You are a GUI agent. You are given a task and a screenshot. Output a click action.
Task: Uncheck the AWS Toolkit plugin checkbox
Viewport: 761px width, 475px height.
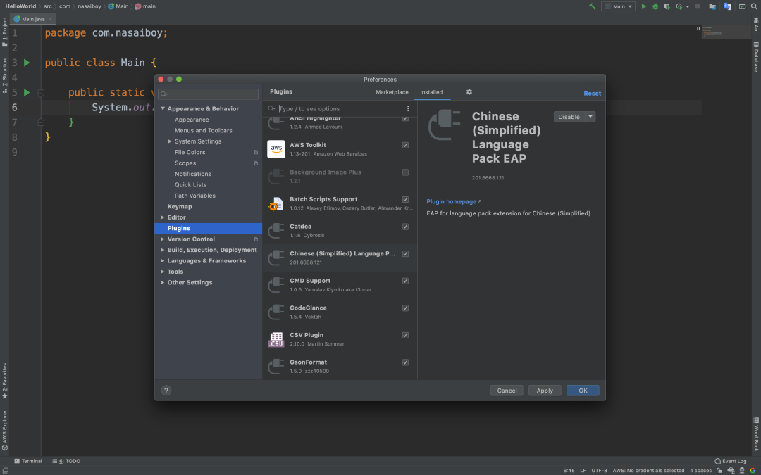tap(405, 144)
